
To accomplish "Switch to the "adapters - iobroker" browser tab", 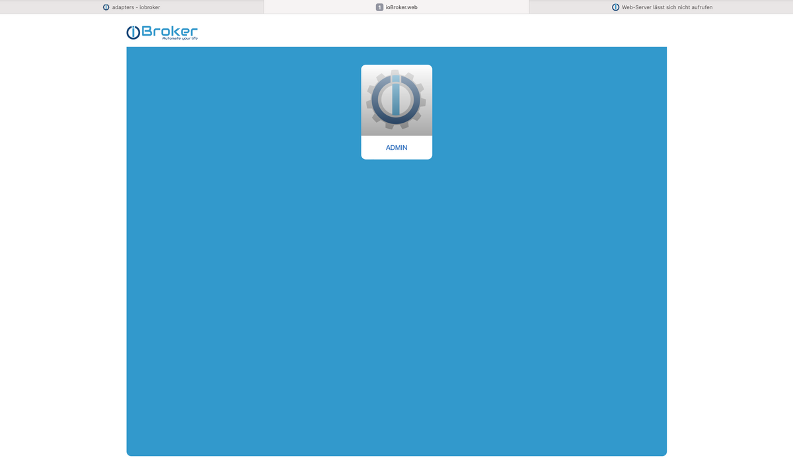I will pos(132,7).
